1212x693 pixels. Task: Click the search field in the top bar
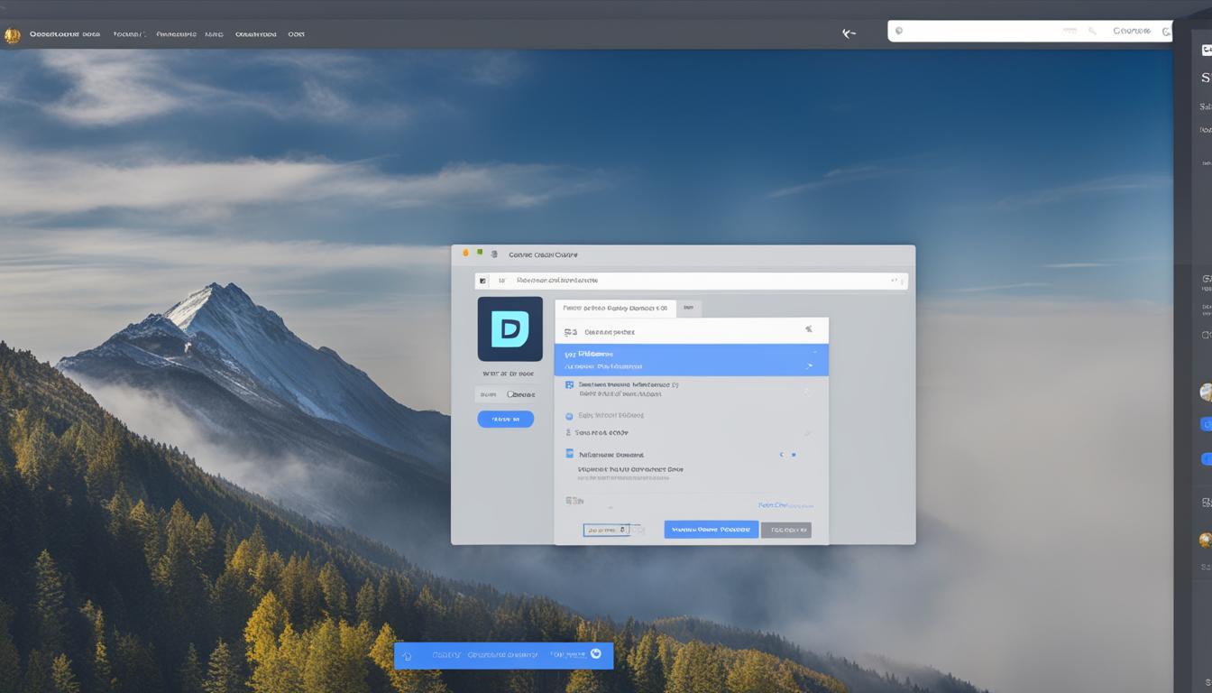[992, 32]
